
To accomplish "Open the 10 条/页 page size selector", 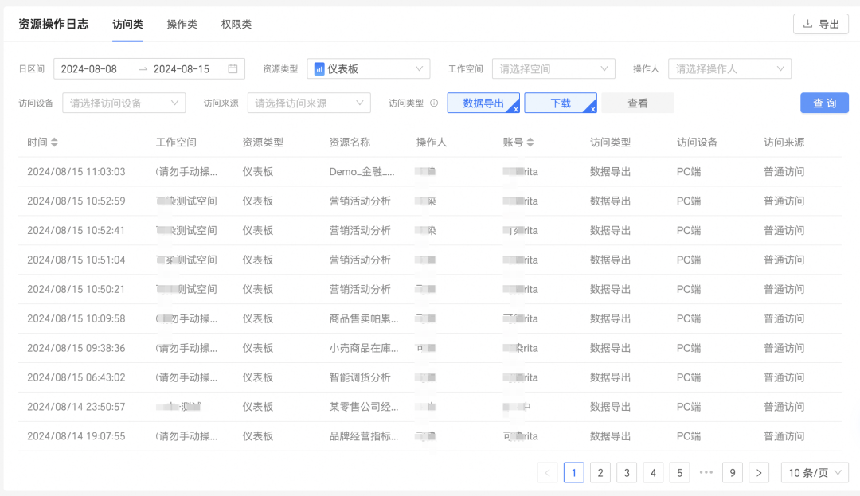I will tap(815, 473).
